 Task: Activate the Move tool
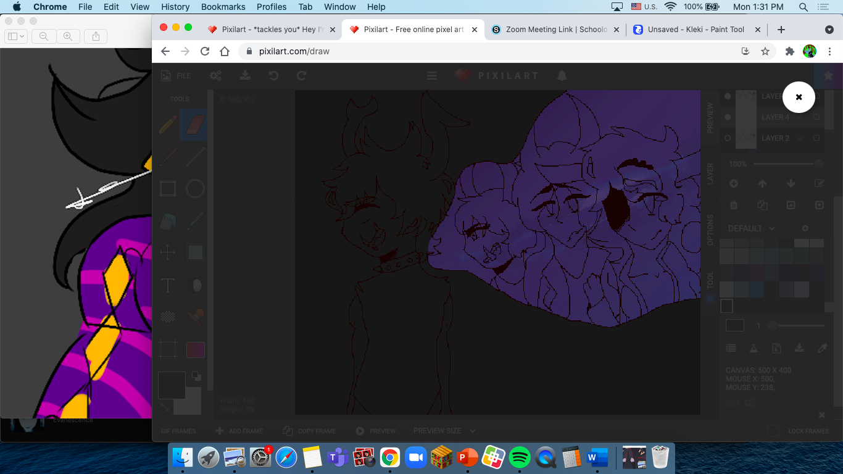tap(167, 252)
